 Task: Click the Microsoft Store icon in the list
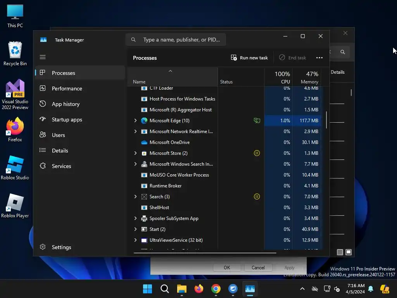click(x=144, y=153)
